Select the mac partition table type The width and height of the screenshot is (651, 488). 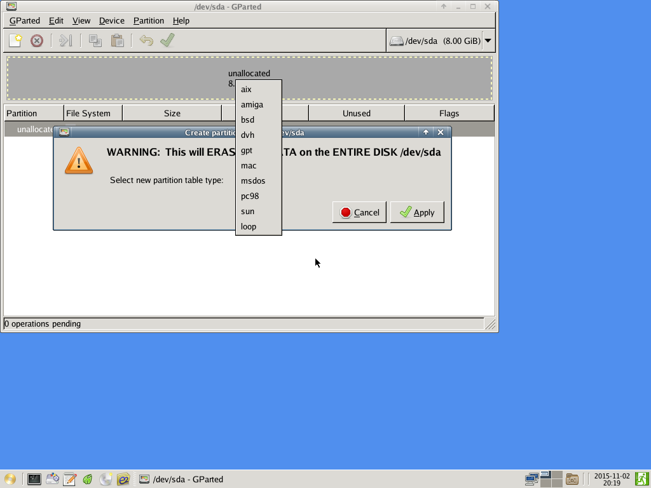249,166
